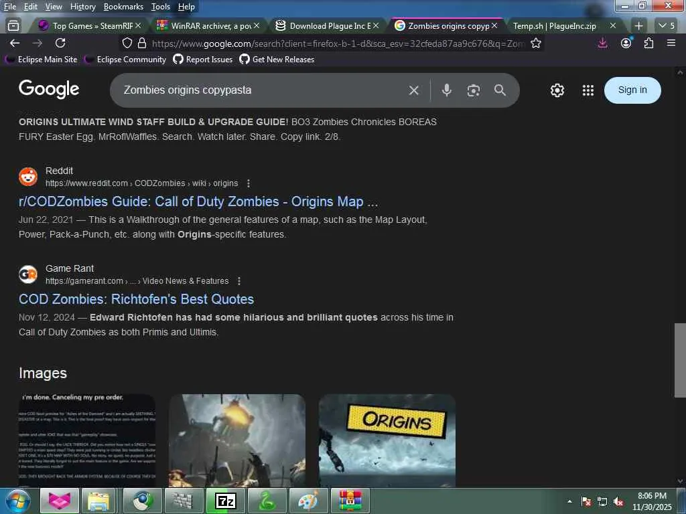This screenshot has height=514, width=686.
Task: Click the taskbar clock showing 8:06 PM
Action: (652, 501)
